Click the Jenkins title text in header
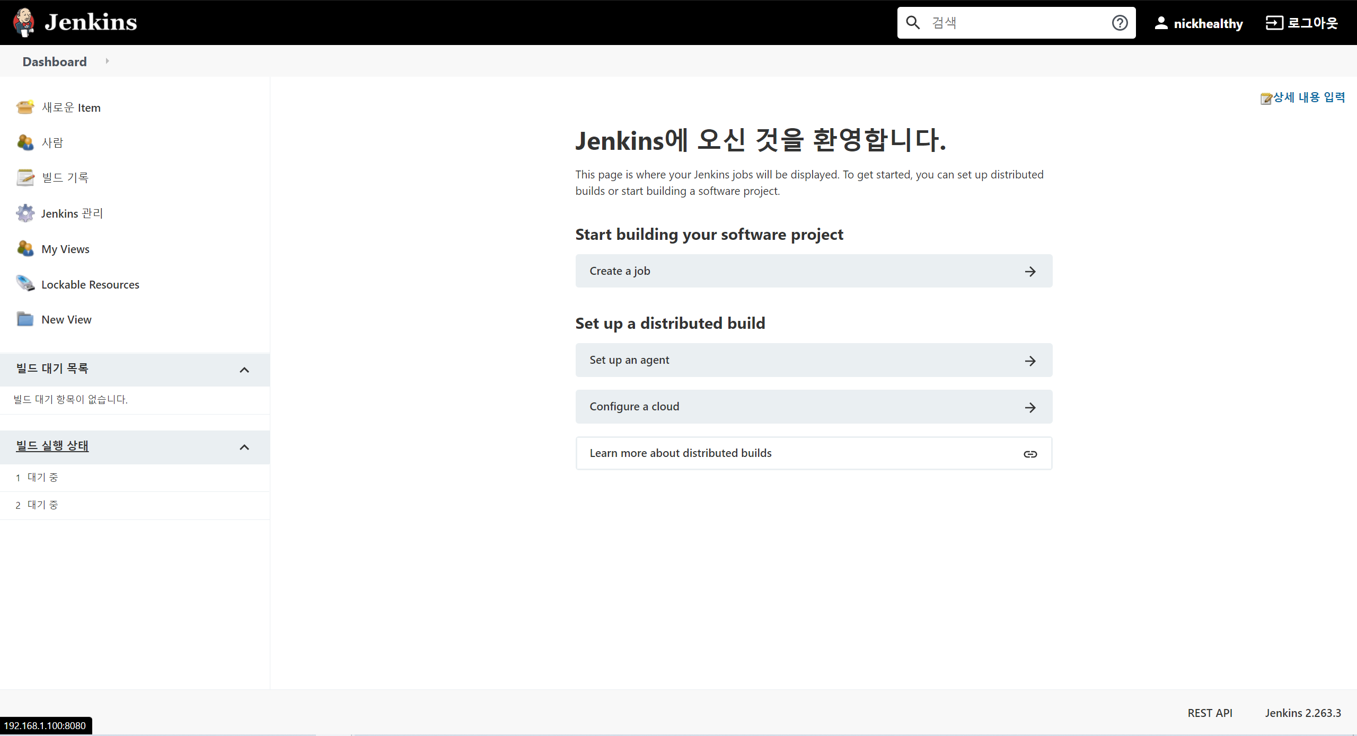1357x736 pixels. (x=91, y=22)
